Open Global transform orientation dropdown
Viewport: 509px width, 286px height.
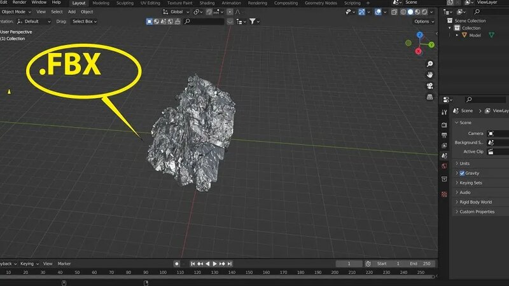click(176, 12)
